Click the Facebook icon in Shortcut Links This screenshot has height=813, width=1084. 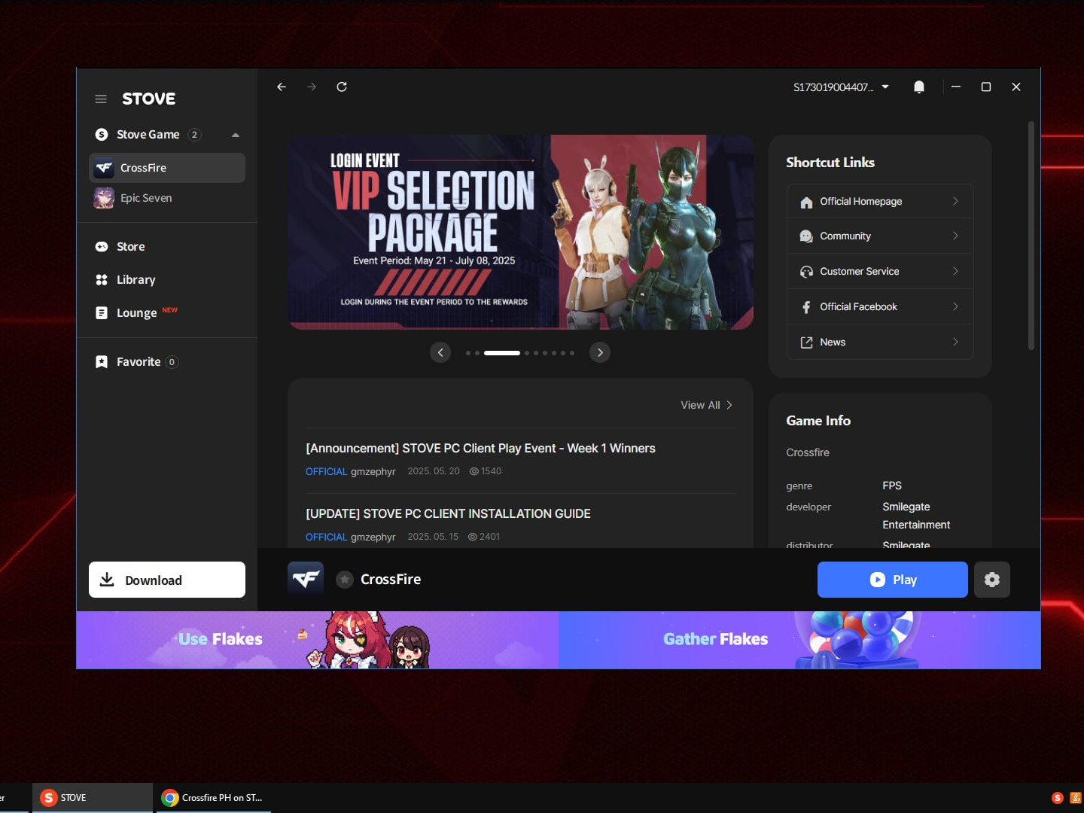point(806,307)
